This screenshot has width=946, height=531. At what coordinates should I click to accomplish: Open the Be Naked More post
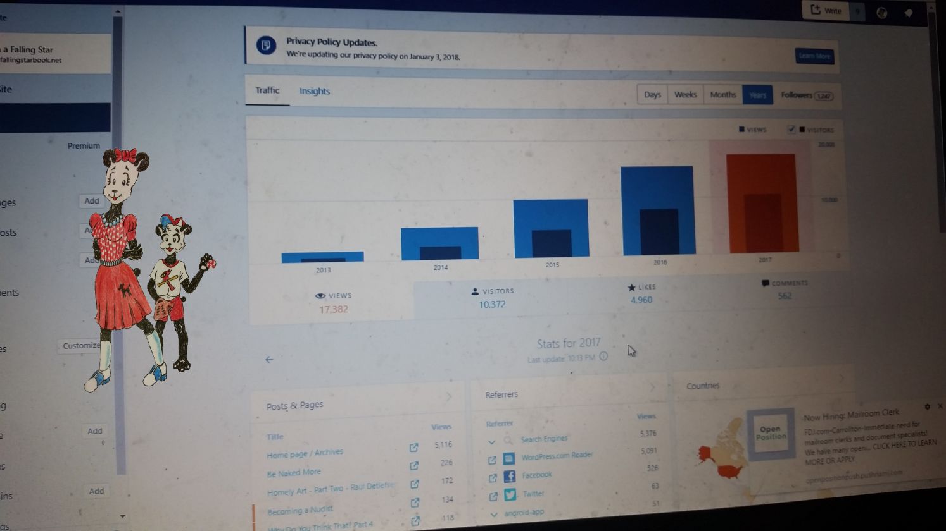[294, 473]
